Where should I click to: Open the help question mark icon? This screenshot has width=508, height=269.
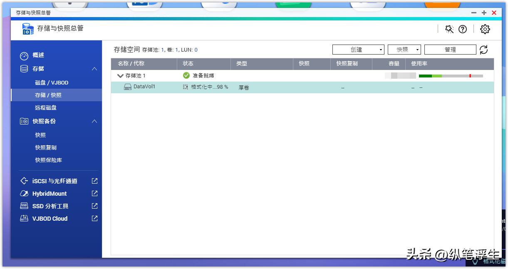[463, 29]
